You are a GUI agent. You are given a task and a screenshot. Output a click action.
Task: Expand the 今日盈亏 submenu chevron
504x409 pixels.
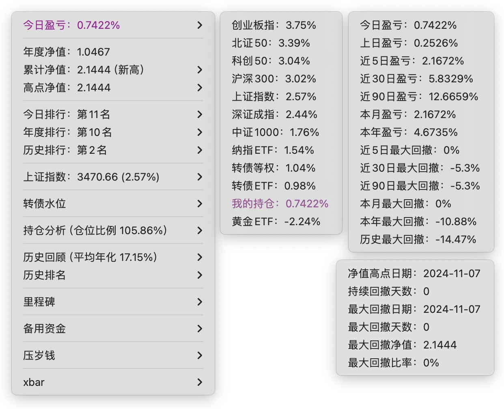point(199,25)
